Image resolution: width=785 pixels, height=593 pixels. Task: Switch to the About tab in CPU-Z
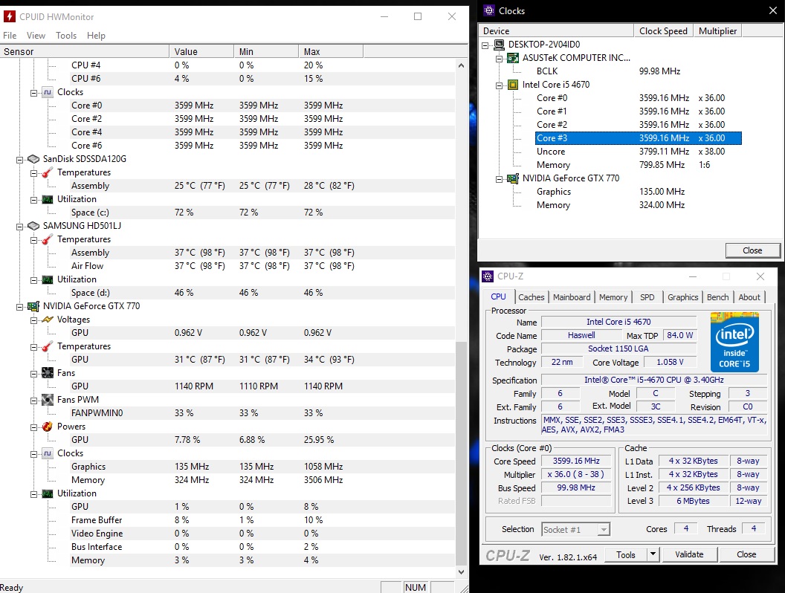[x=749, y=297]
